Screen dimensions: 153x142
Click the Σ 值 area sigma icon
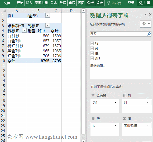[124, 118]
